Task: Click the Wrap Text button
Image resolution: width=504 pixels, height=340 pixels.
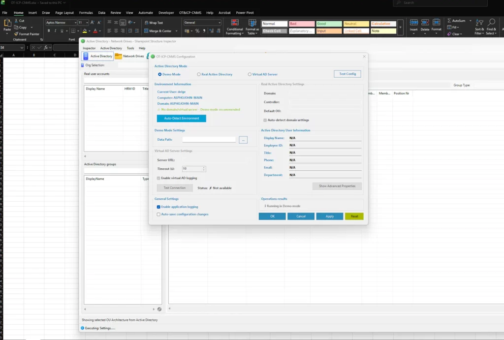Action: (x=154, y=23)
